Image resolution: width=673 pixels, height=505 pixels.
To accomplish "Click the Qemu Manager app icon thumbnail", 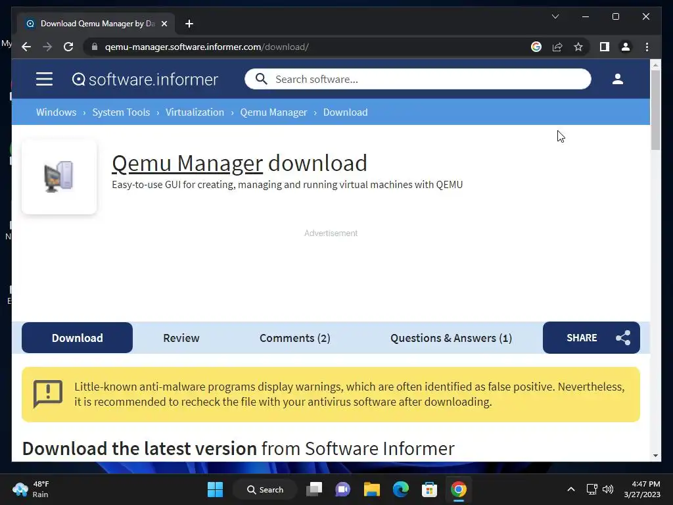I will pos(59,176).
